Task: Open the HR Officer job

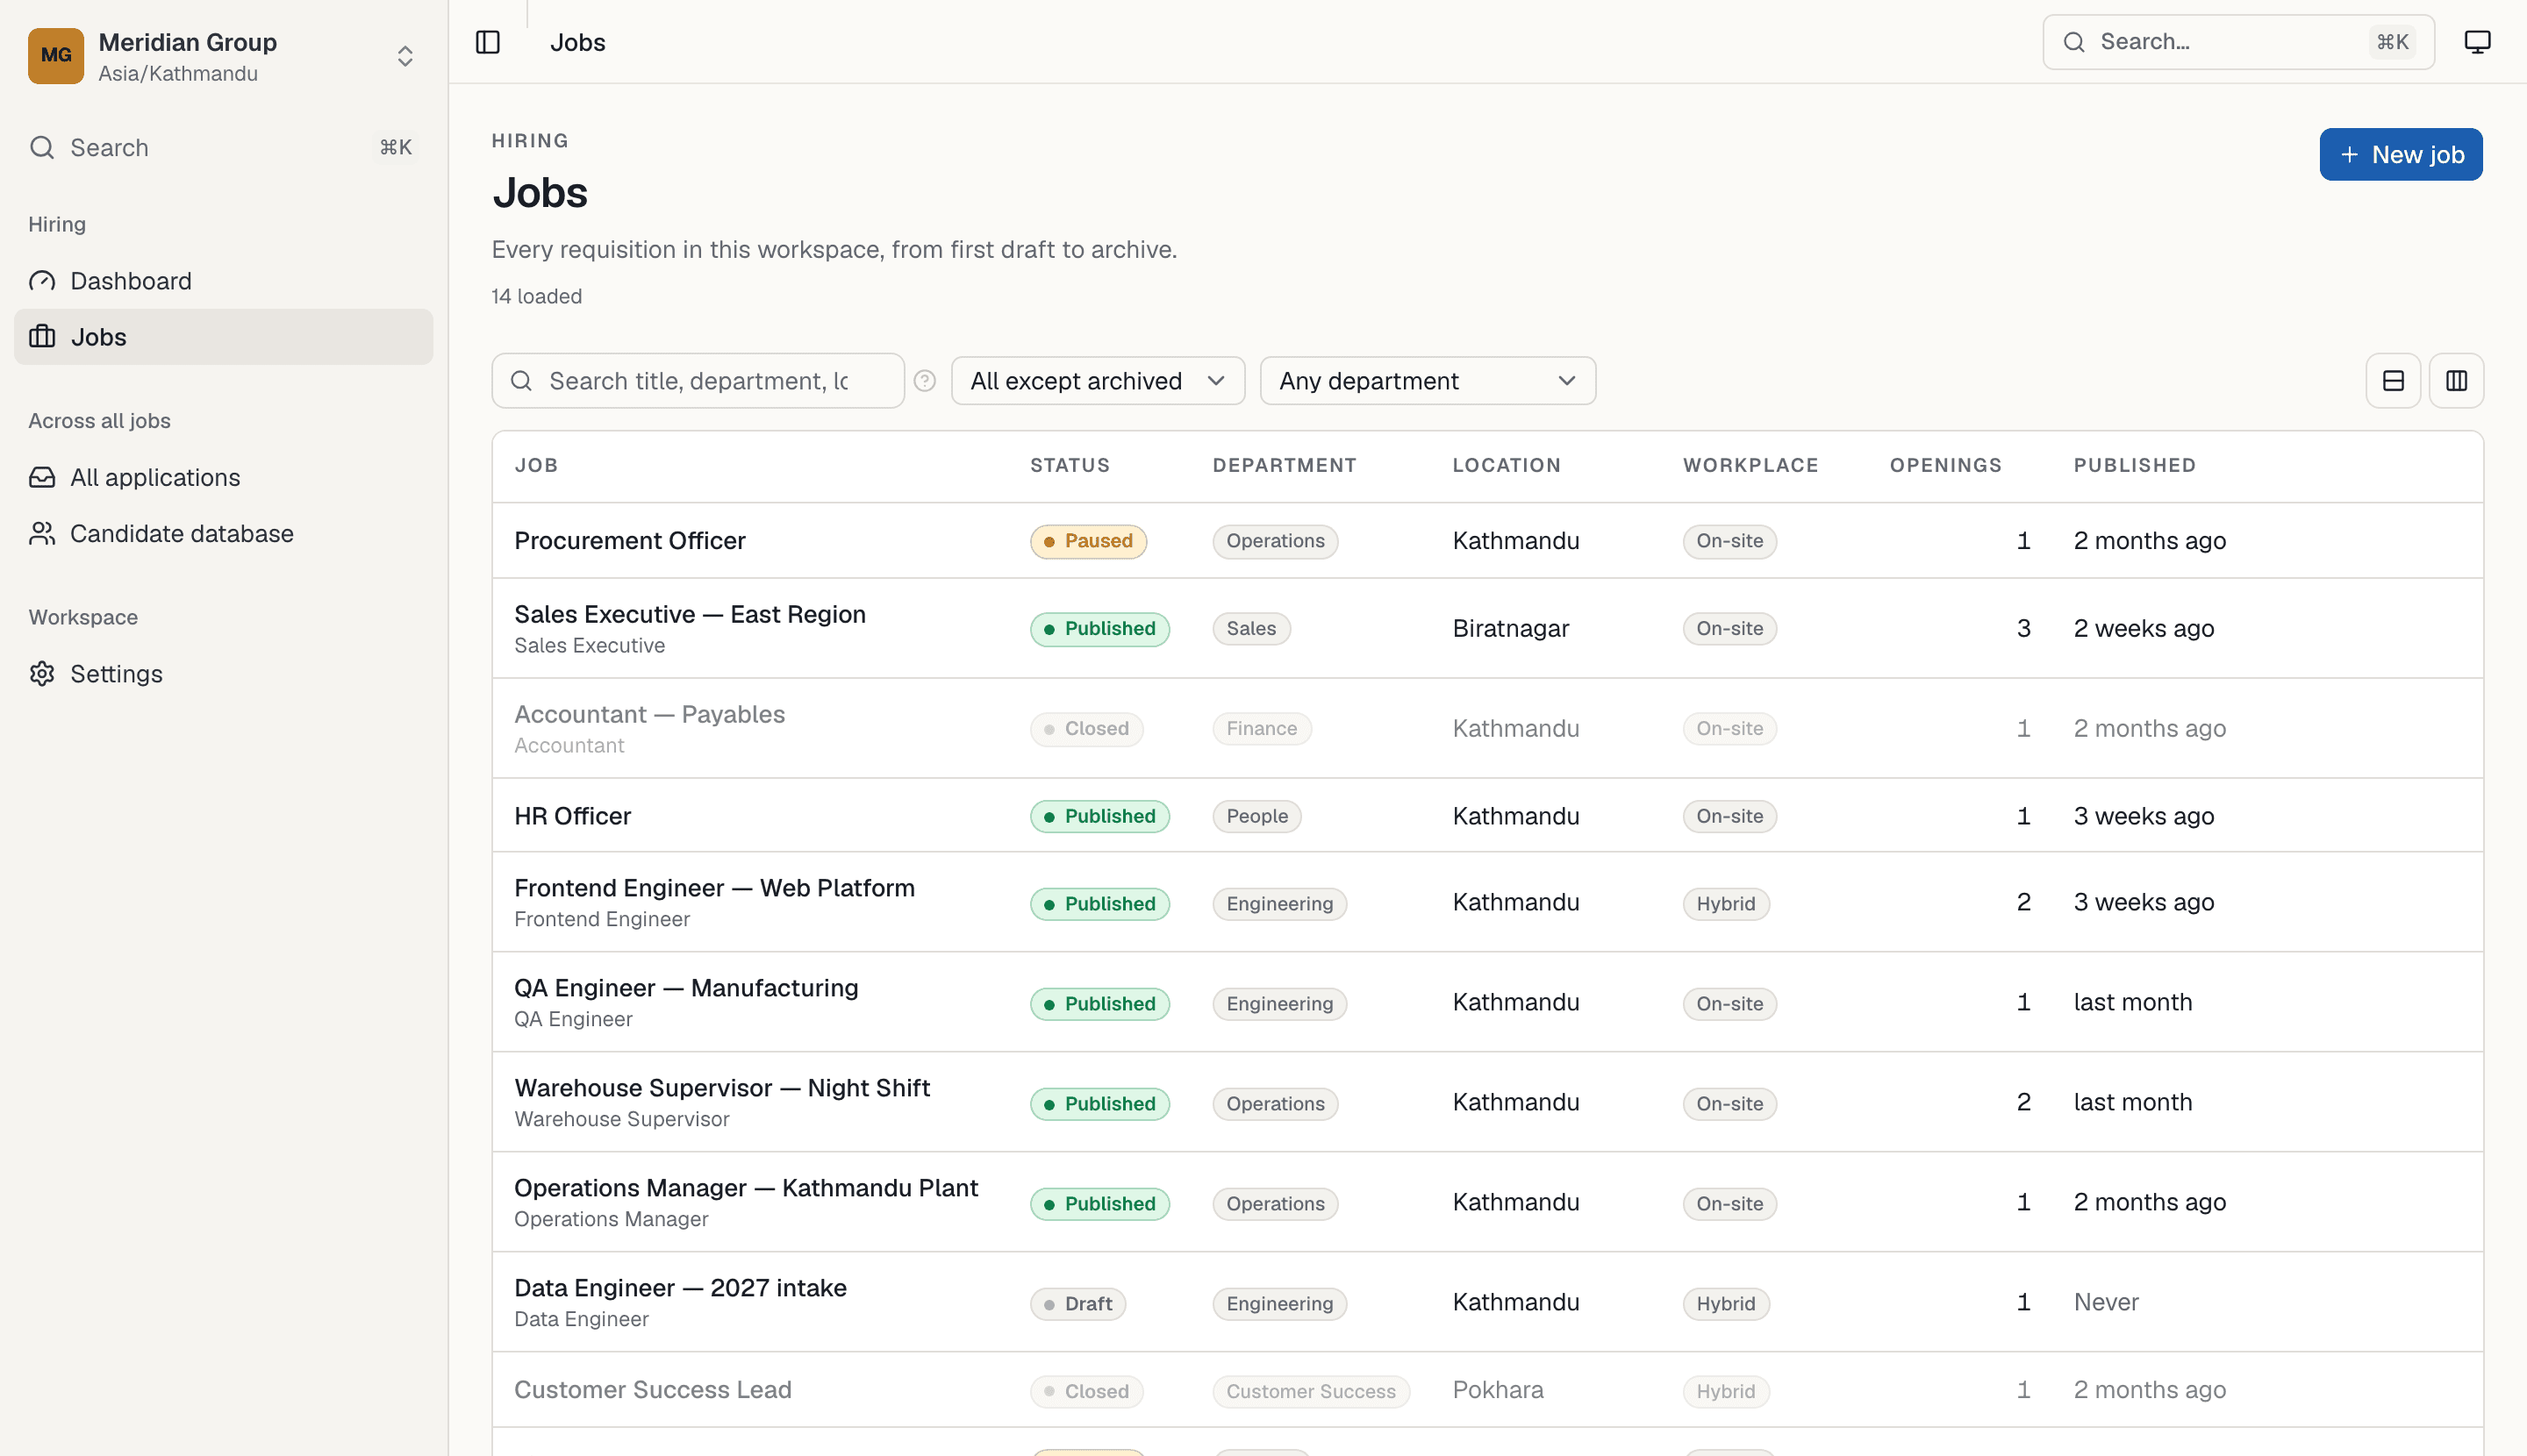Action: pos(572,816)
